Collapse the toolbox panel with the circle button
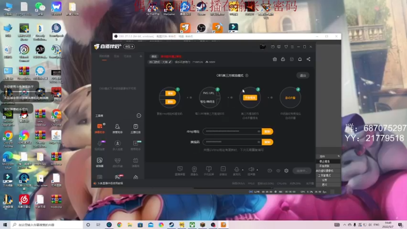The width and height of the screenshot is (407, 229). [x=139, y=116]
